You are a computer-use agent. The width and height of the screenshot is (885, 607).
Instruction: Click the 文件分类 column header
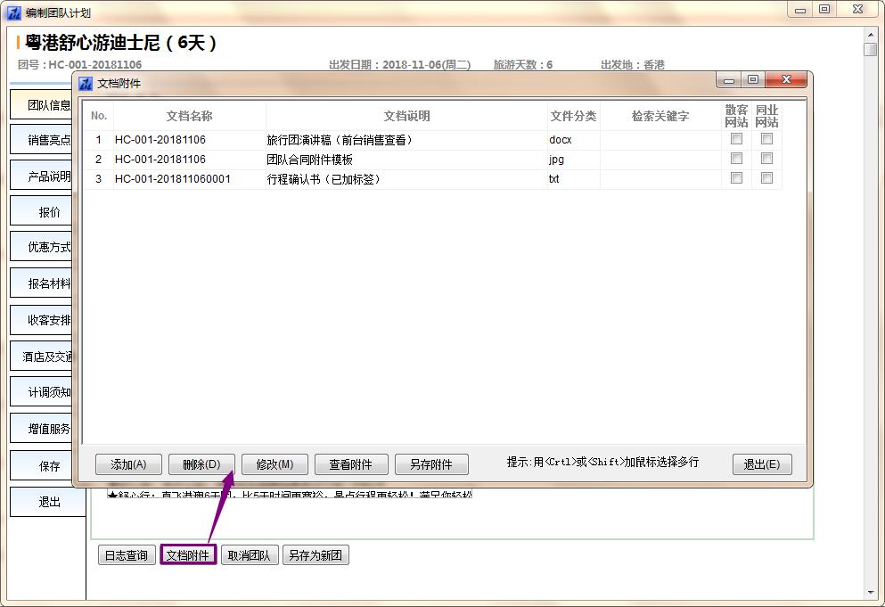pyautogui.click(x=573, y=116)
